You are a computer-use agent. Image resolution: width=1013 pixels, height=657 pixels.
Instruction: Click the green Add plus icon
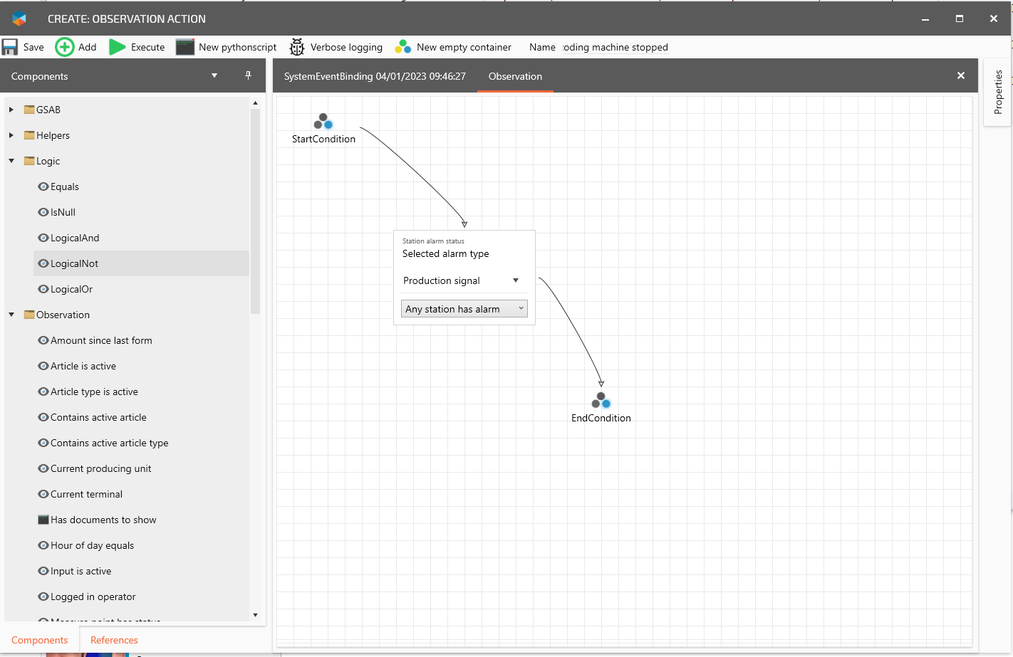pyautogui.click(x=65, y=47)
